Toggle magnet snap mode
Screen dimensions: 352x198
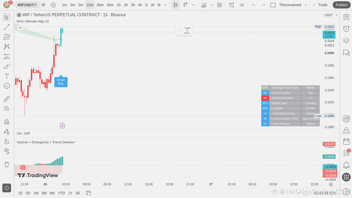[x=7, y=122]
